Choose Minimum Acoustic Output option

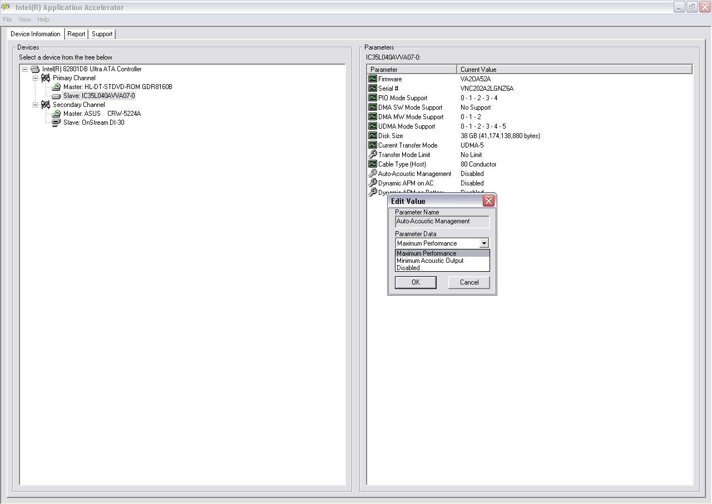tap(442, 261)
